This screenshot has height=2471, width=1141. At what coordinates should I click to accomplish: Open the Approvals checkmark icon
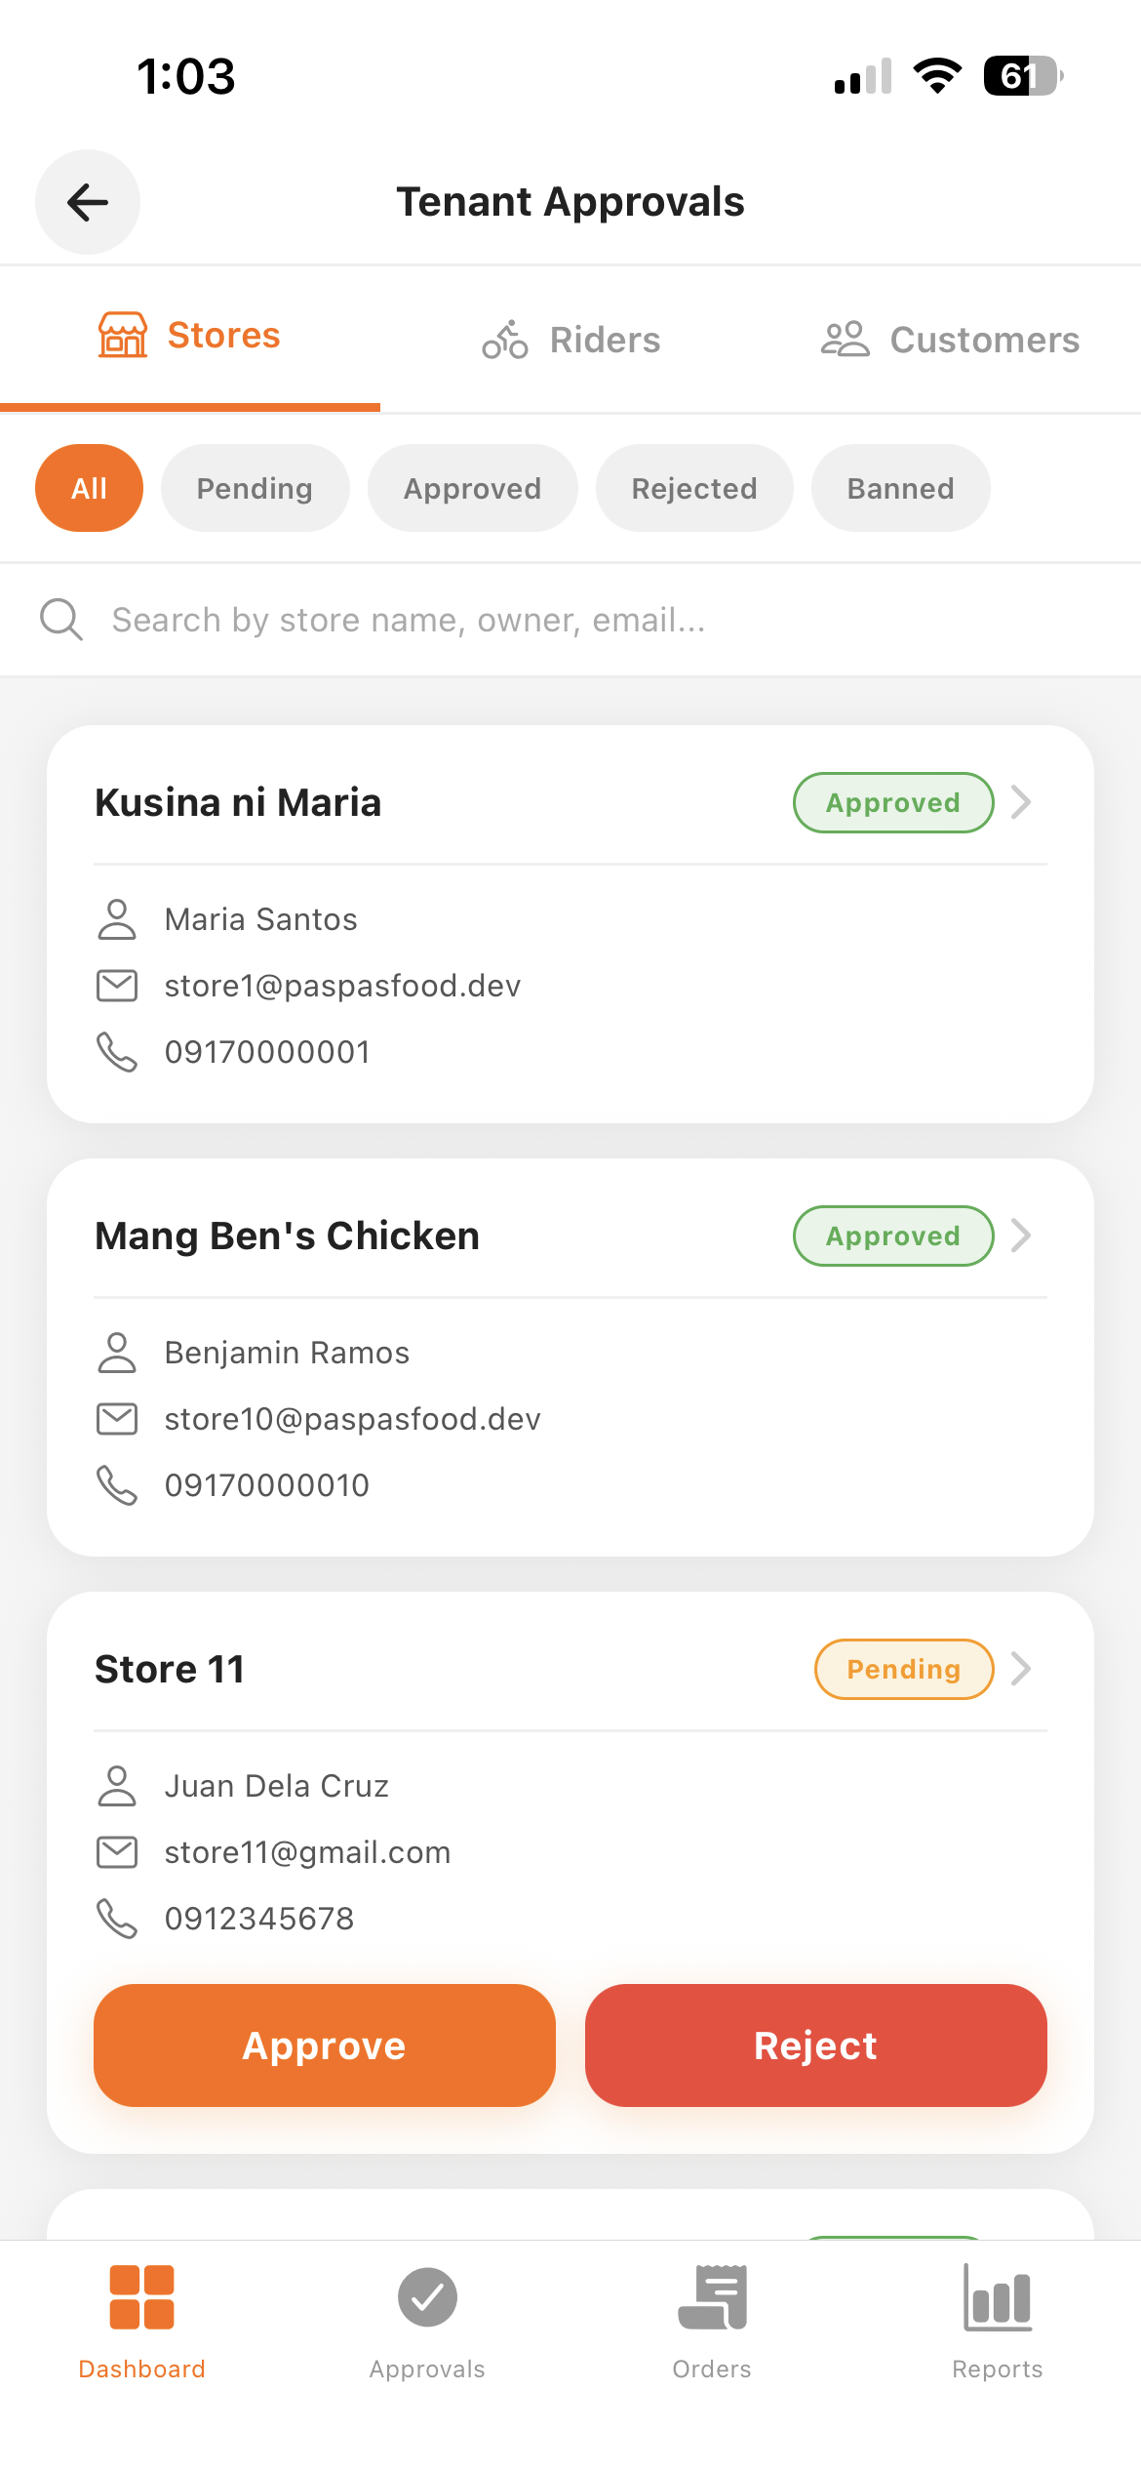point(427,2297)
